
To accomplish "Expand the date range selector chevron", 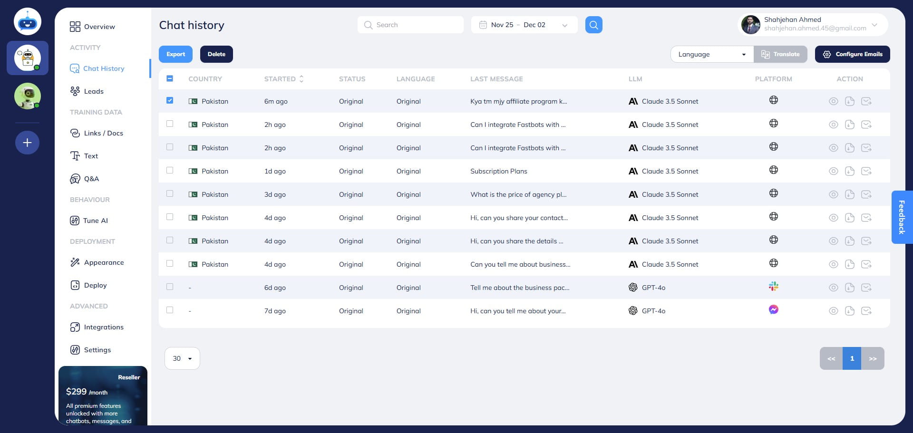I will click(x=564, y=25).
